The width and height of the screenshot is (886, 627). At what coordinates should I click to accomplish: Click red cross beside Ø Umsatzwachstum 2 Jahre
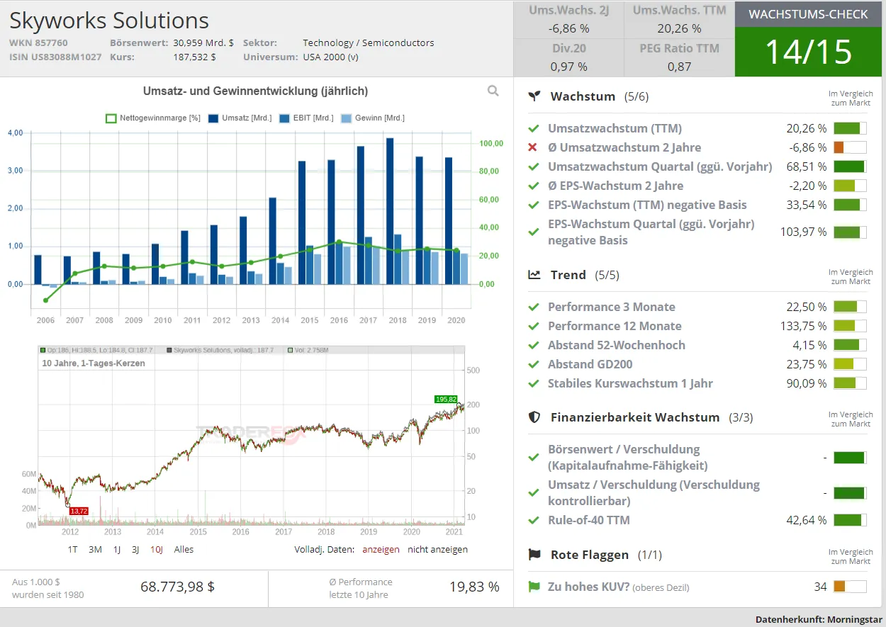tap(533, 147)
